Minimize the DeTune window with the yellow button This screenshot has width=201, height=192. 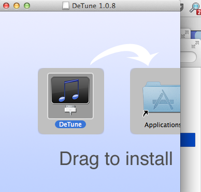17,6
